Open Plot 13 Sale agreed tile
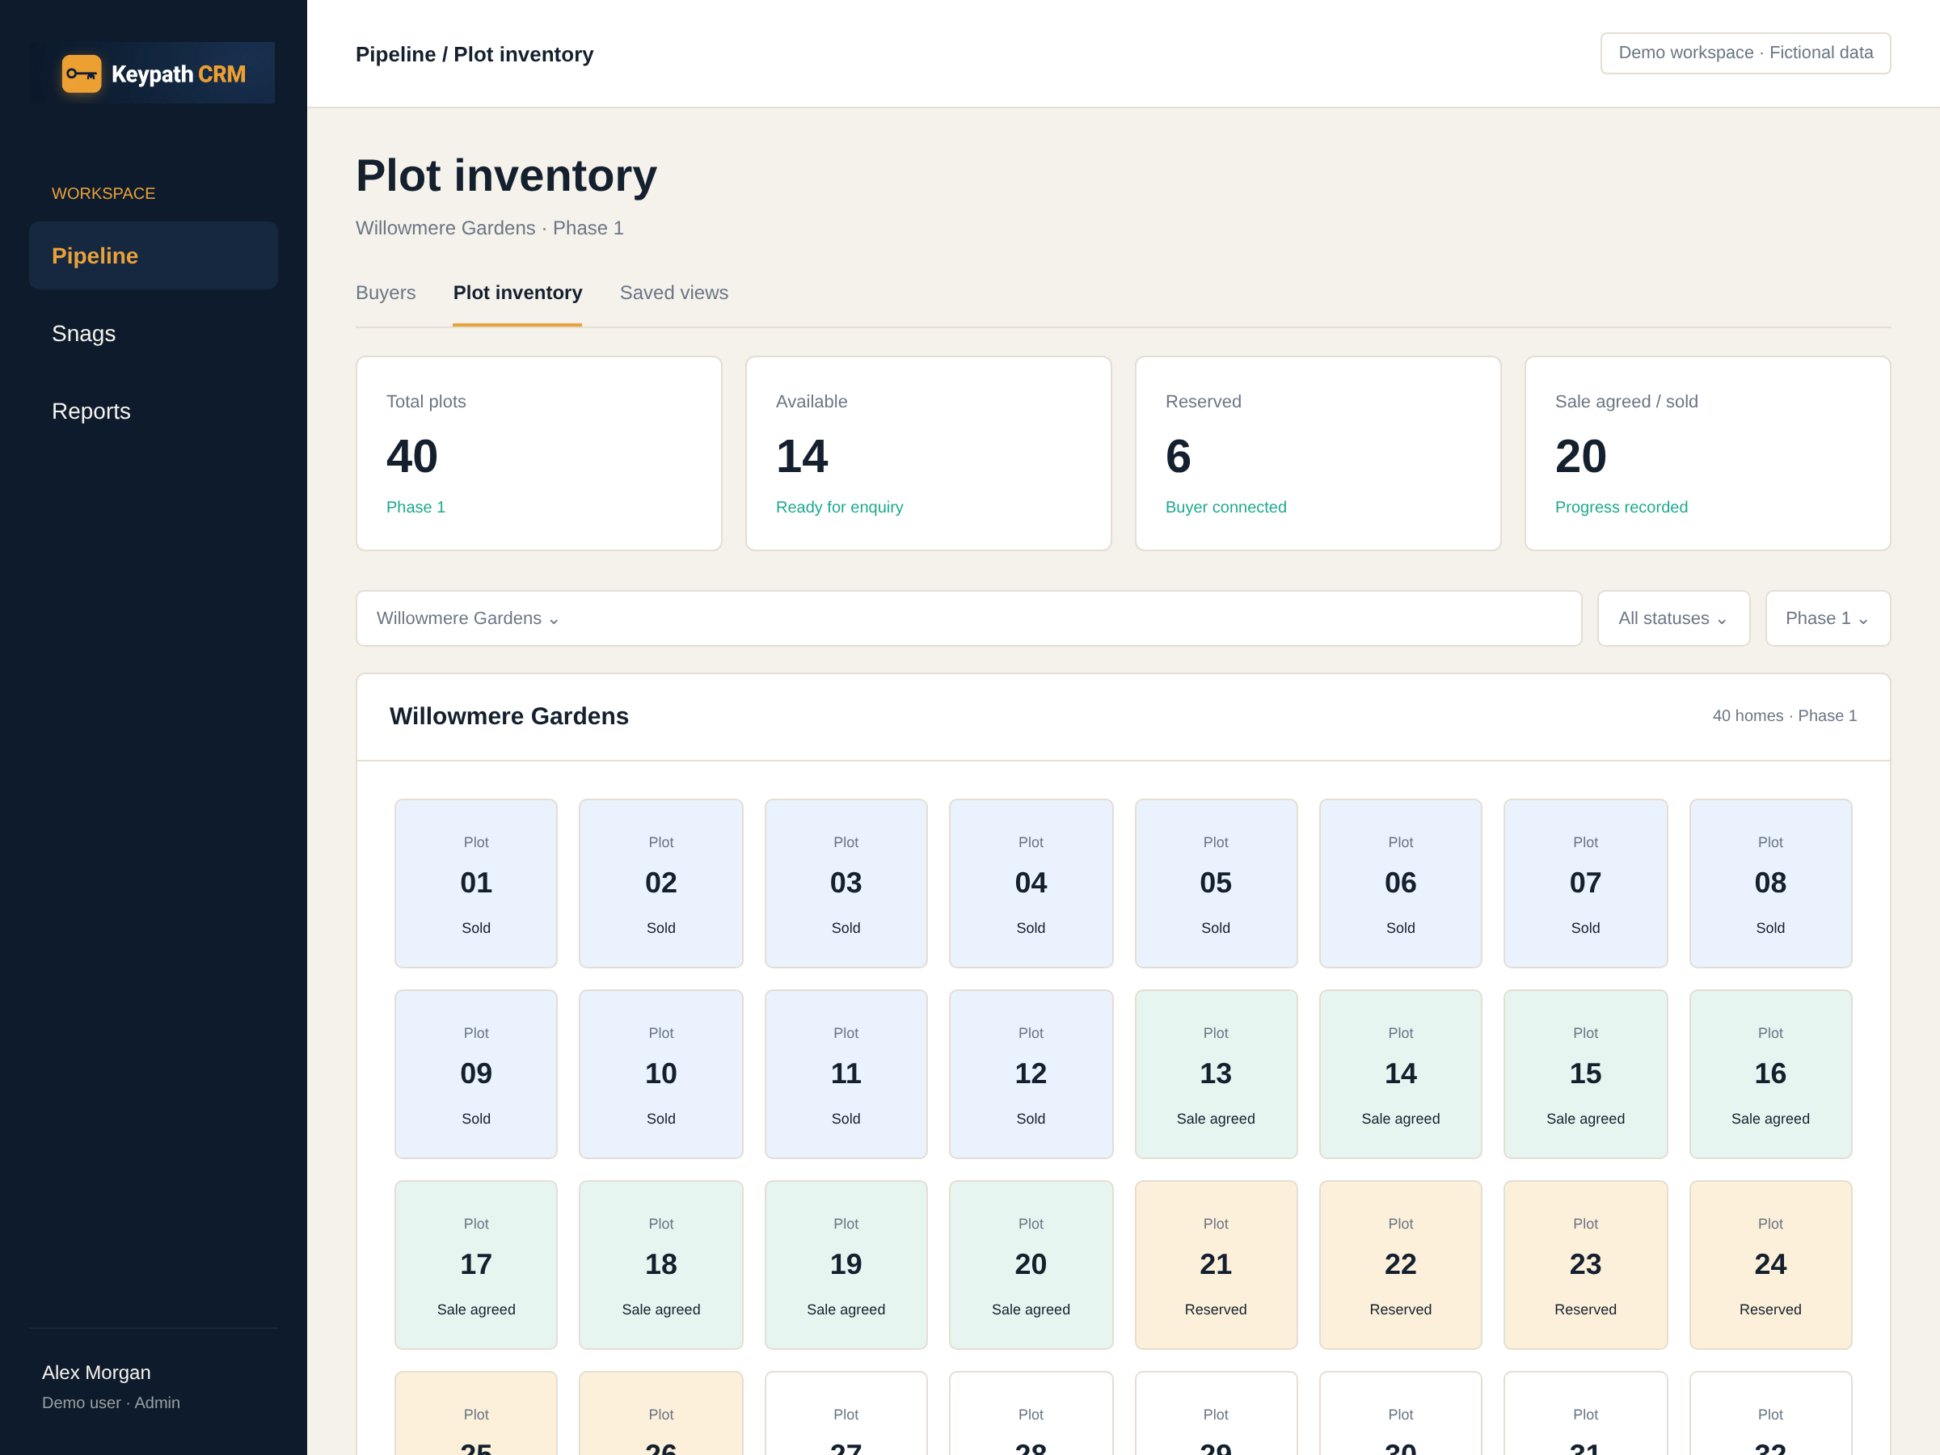The height and width of the screenshot is (1455, 1940). click(1216, 1074)
